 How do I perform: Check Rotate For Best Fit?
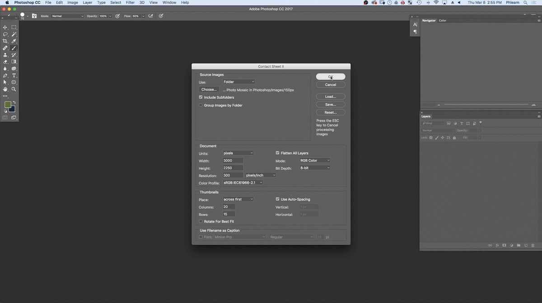point(201,221)
